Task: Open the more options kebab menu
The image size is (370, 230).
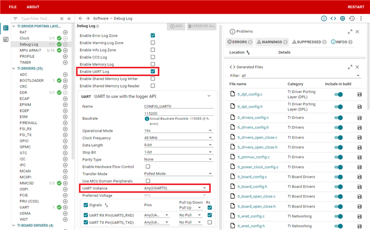Action: coord(361,18)
